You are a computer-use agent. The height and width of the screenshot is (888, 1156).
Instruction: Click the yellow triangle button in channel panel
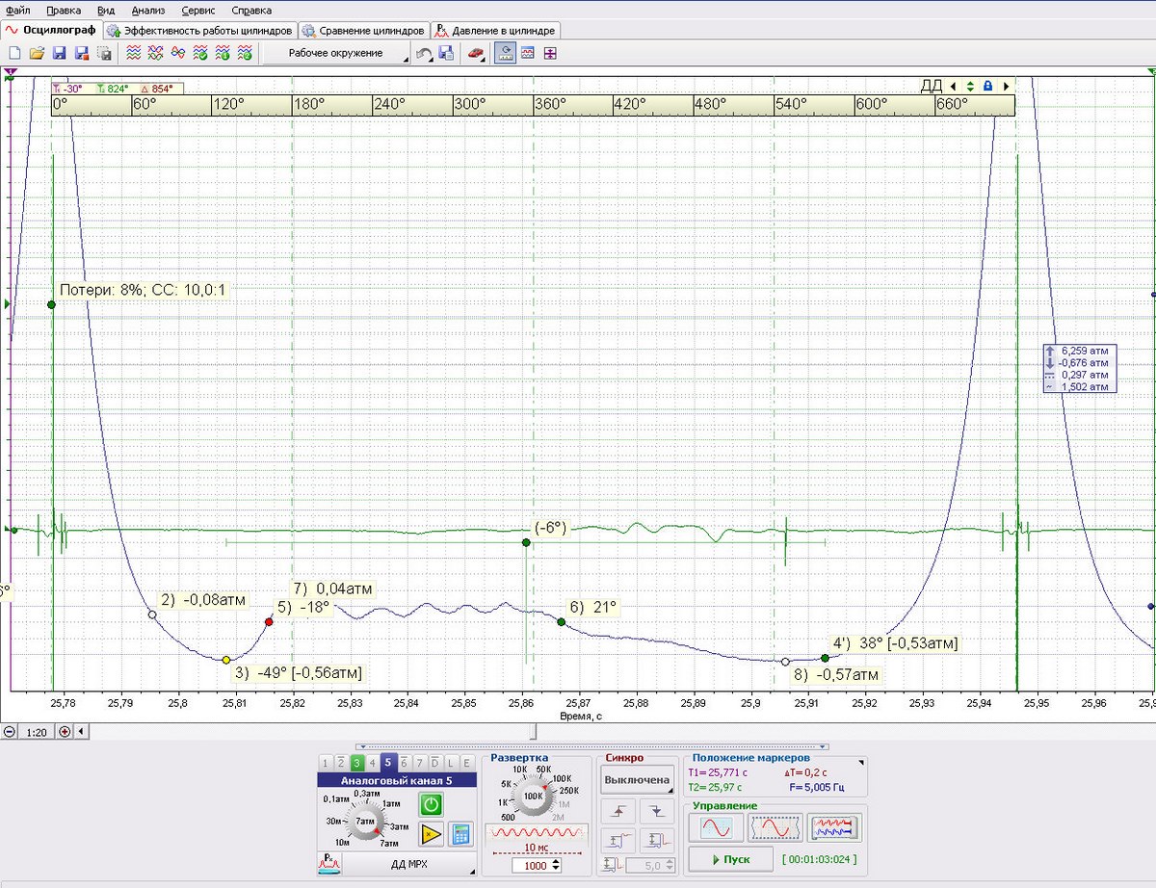(432, 834)
